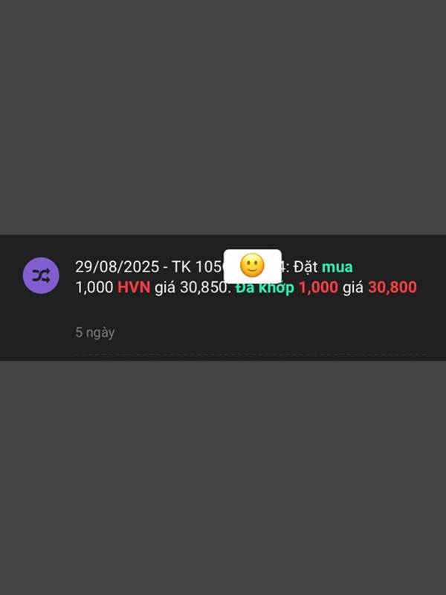This screenshot has height=595, width=446.
Task: Tap the word giá before 30,850
Action: (x=165, y=288)
